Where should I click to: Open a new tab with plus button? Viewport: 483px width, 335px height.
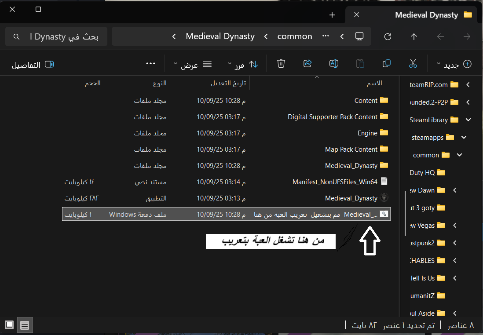tap(332, 15)
